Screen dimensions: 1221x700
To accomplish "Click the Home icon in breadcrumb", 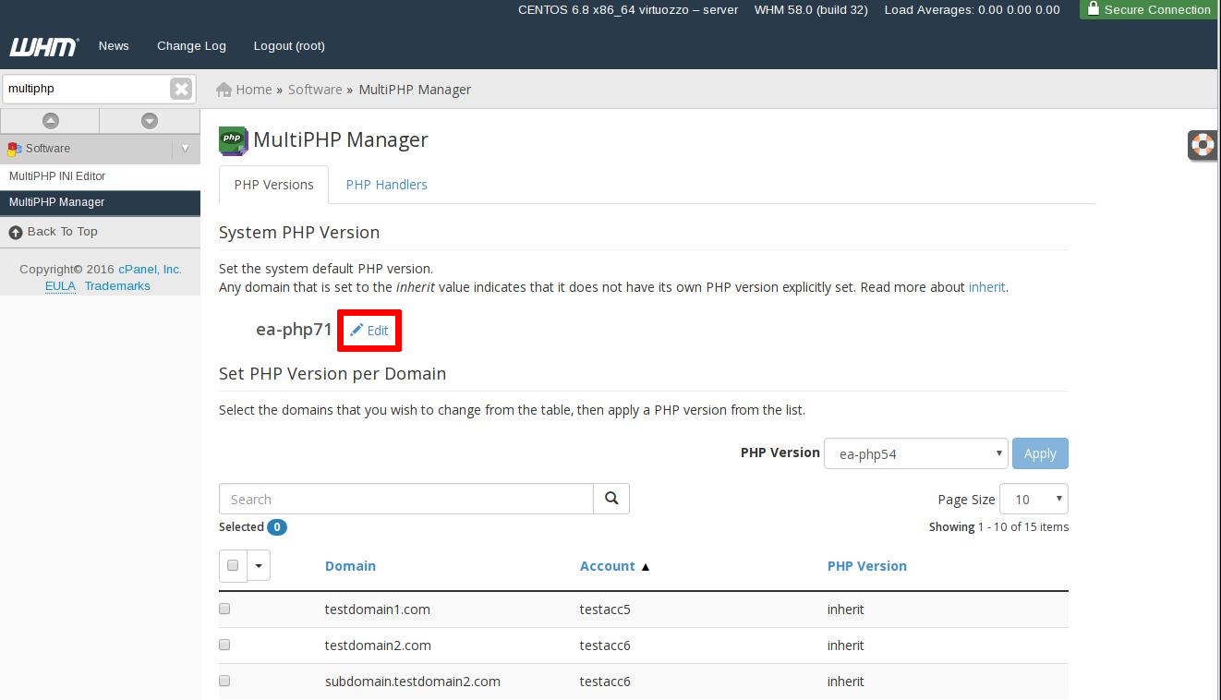I will click(224, 90).
